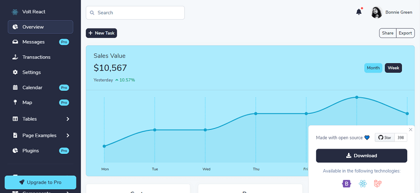Switch sales chart to Week view
This screenshot has width=420, height=193.
(x=393, y=68)
